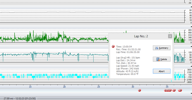Select the leftmost lap marker at mile 35
The image size is (192, 100).
tap(165, 90)
